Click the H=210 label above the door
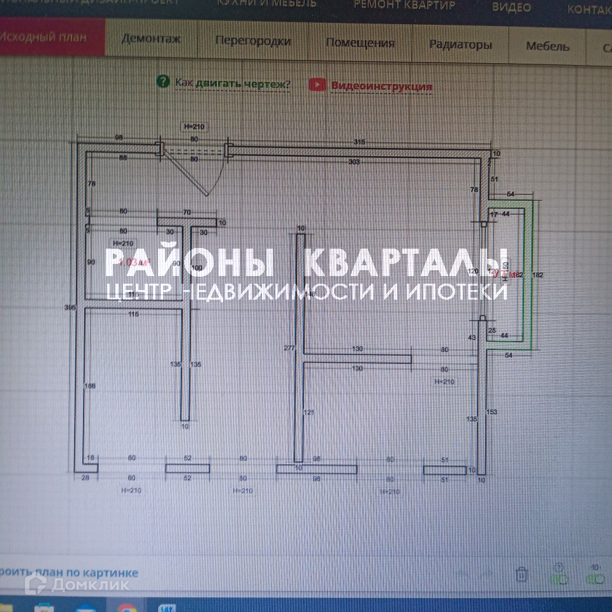612x612 pixels. click(194, 126)
